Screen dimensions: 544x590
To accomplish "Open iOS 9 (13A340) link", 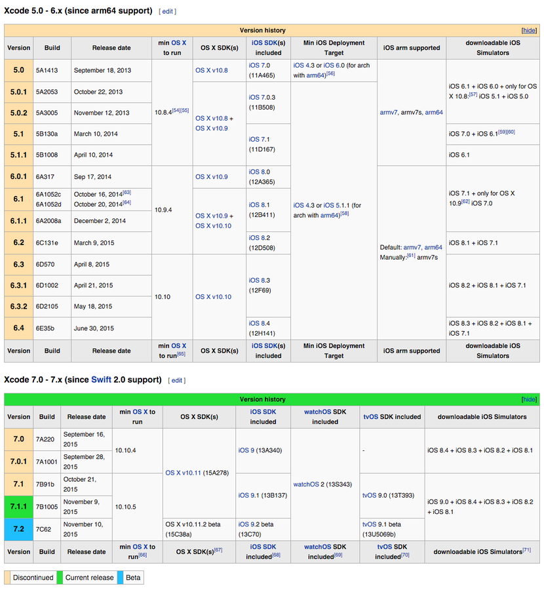I will (x=246, y=450).
